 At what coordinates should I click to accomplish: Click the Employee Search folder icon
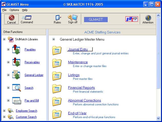point(11,111)
